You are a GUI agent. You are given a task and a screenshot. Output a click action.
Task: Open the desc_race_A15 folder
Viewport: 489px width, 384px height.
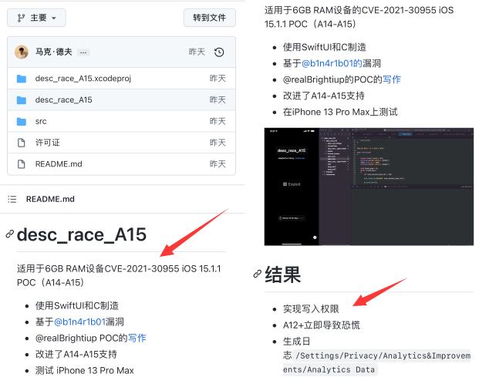pyautogui.click(x=63, y=100)
